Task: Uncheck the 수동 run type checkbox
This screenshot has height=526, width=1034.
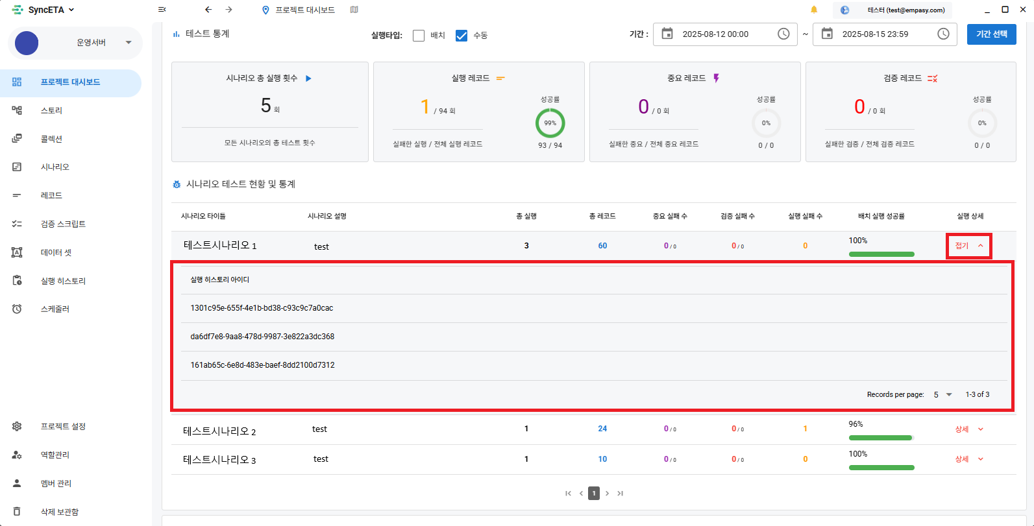Action: [462, 36]
